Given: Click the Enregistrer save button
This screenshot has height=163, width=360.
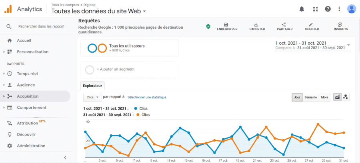Looking at the screenshot, I should tap(227, 27).
